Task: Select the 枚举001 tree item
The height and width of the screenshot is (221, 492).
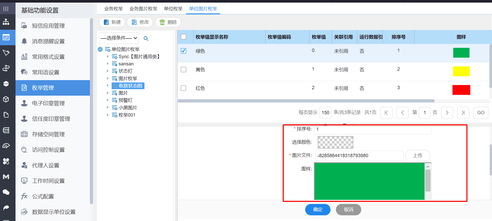Action: pyautogui.click(x=127, y=115)
